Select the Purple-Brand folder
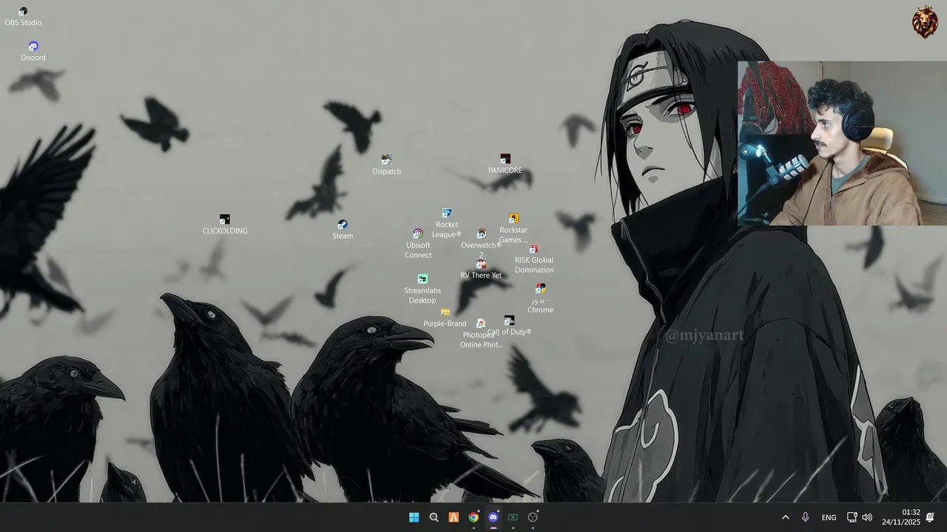Screen dimensions: 947x532 tap(445, 318)
